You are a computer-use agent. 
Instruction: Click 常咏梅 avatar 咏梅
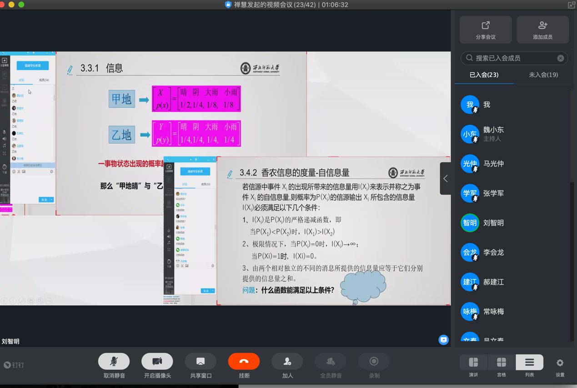[x=470, y=312]
